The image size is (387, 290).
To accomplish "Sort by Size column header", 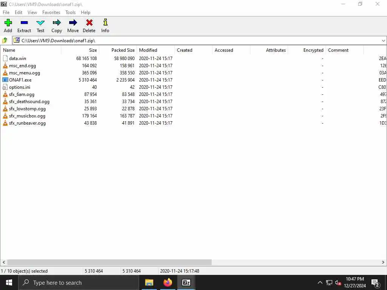I will (80, 50).
